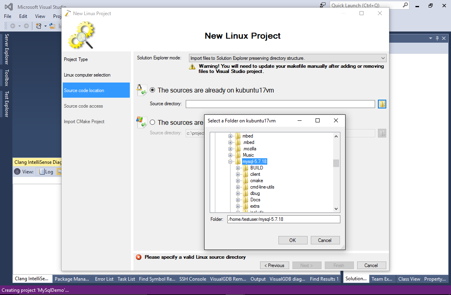Click the folder icon next to BUILD

[x=245, y=168]
